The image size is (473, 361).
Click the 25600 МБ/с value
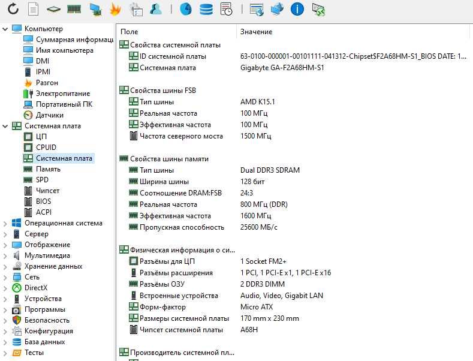point(258,227)
